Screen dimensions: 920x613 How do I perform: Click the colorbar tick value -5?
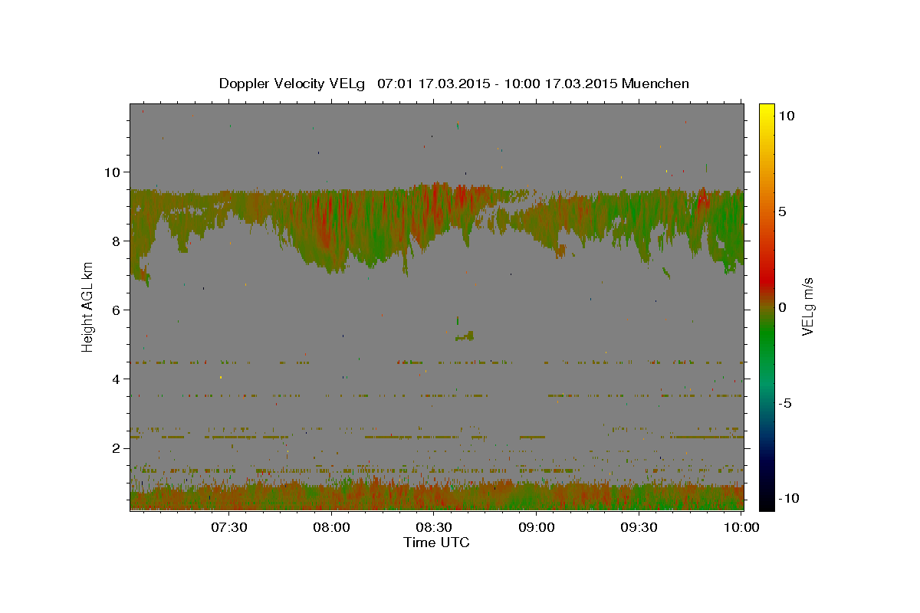click(785, 403)
